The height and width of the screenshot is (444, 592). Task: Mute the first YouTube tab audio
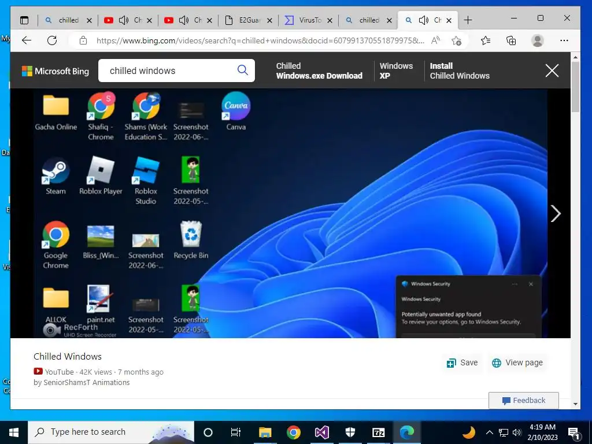pos(124,20)
